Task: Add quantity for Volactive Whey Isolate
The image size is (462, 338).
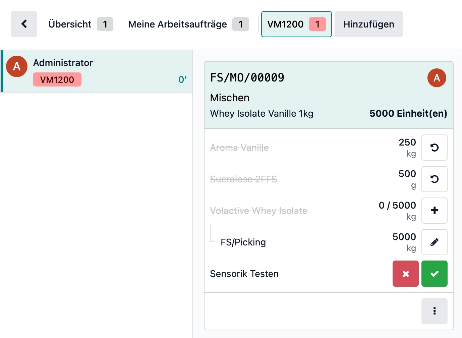Action: point(435,210)
